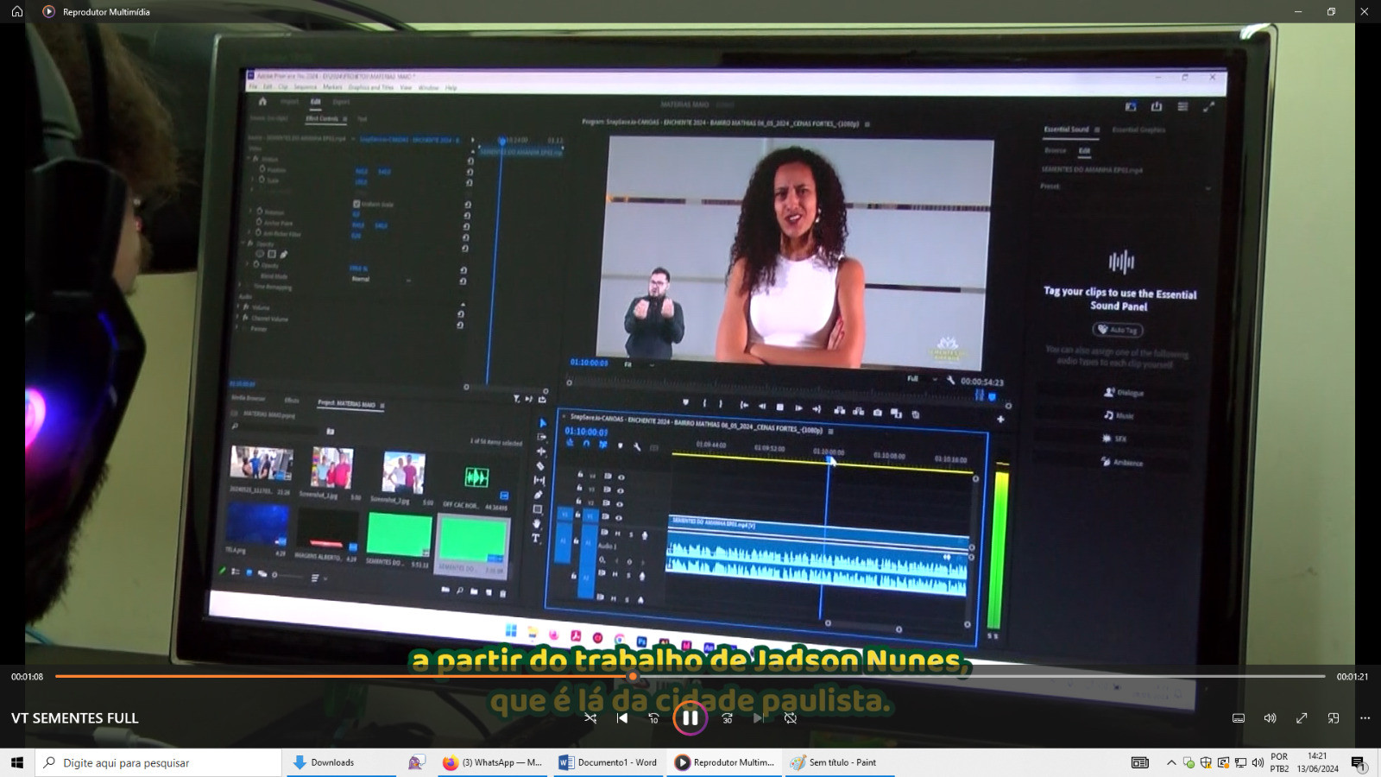Click the home icon in title bar
Viewport: 1381px width, 777px height.
[17, 11]
